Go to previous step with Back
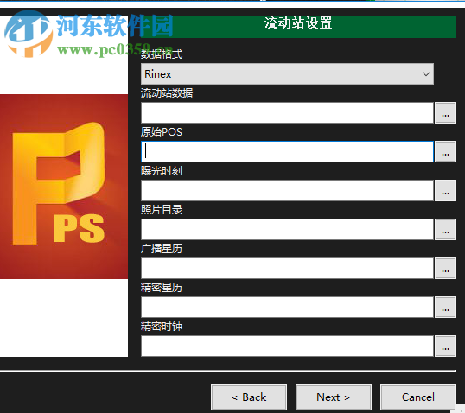Screen dimensions: 465x413 click(249, 397)
